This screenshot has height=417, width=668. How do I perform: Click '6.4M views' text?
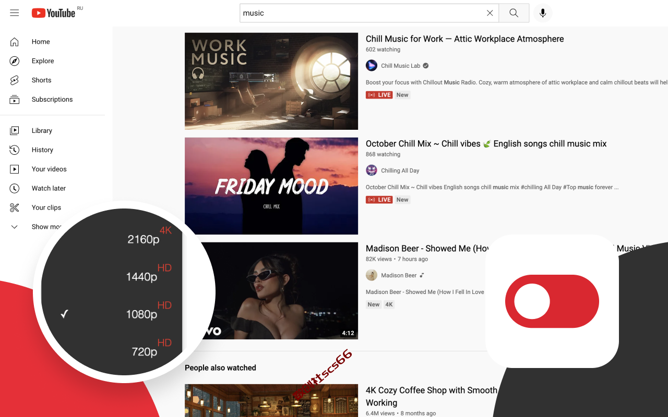[380, 413]
